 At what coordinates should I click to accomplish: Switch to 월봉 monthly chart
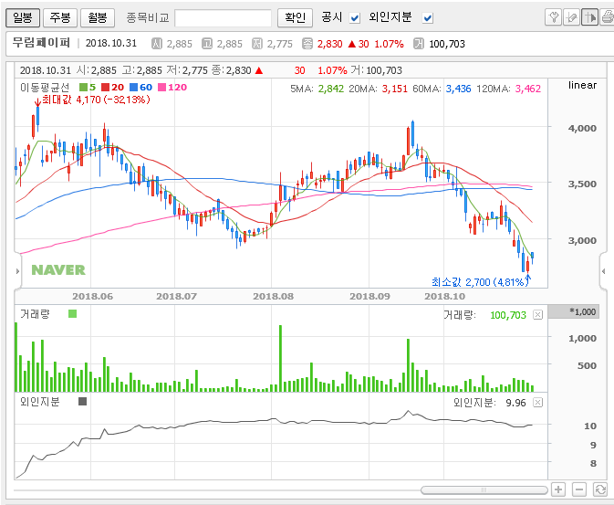[98, 17]
